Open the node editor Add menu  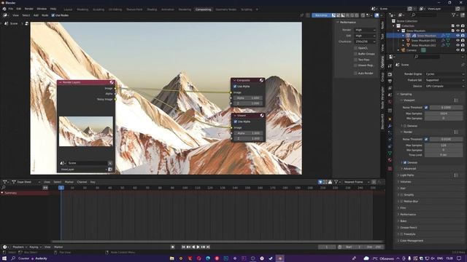click(36, 15)
